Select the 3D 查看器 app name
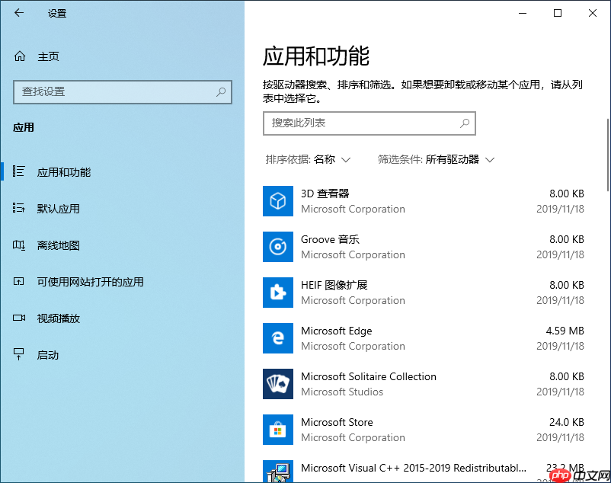 coord(325,194)
